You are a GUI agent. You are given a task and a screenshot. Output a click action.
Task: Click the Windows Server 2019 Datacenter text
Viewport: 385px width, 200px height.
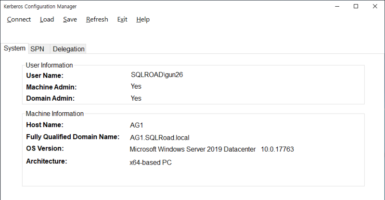192,149
